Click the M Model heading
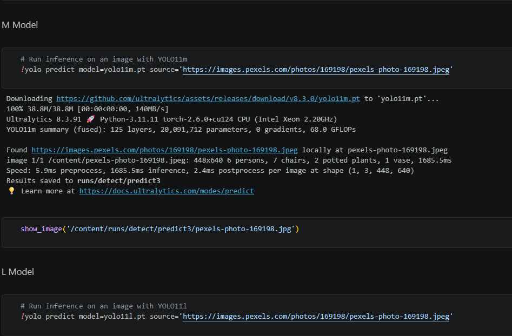512x336 pixels. (x=20, y=25)
